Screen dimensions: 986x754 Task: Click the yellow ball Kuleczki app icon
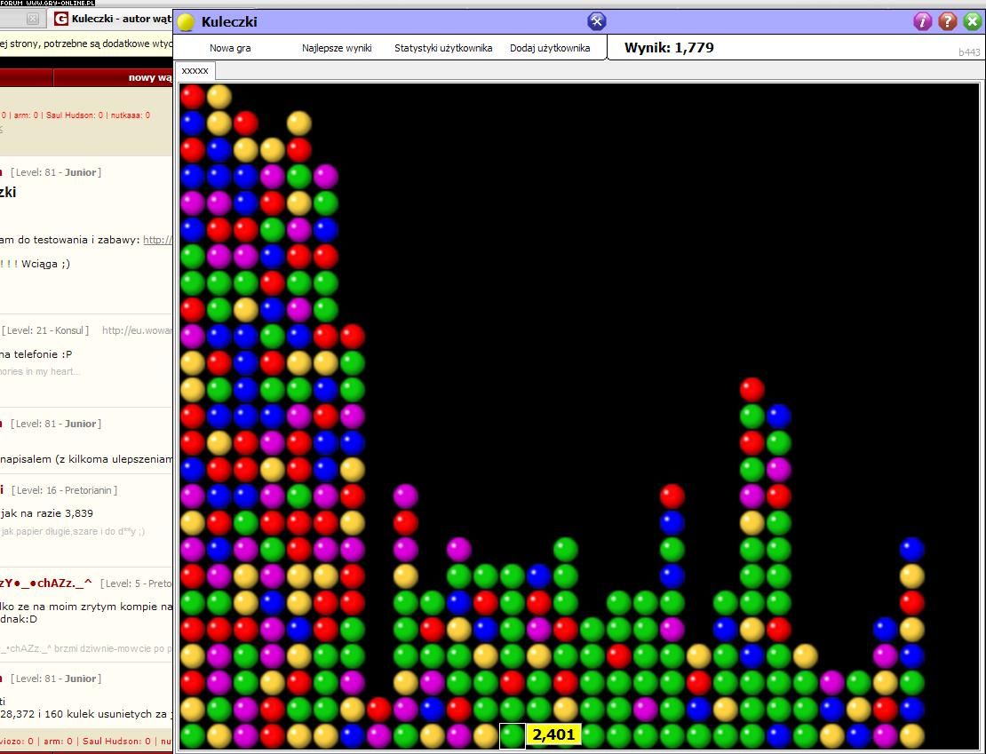[x=187, y=22]
